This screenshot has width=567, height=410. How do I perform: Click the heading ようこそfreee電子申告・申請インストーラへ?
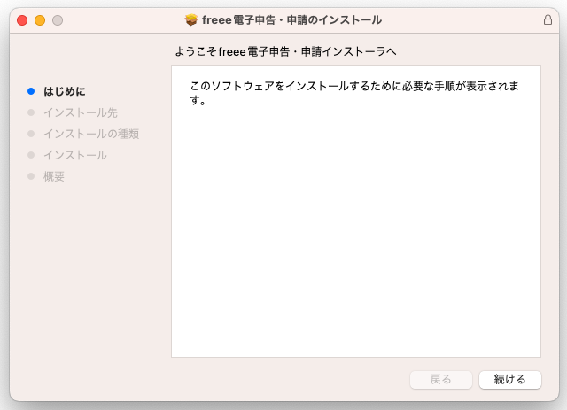(x=285, y=51)
